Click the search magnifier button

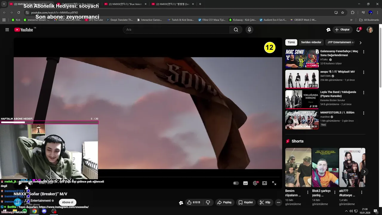[x=236, y=30]
